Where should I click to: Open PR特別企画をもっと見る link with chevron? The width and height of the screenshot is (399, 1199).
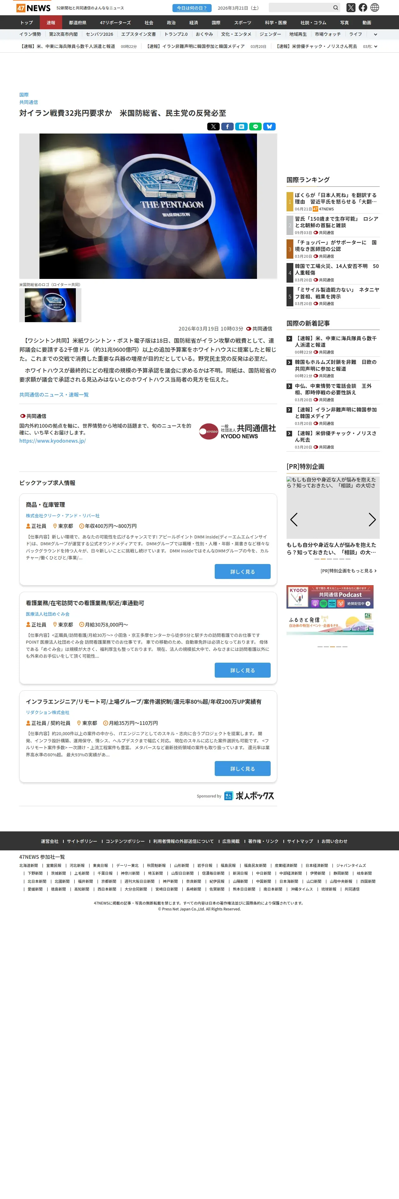(x=348, y=571)
